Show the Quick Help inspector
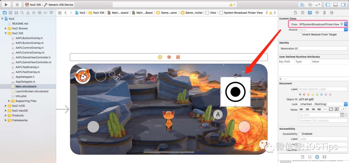Image resolution: width=349 pixels, height=163 pixels. 302,13
